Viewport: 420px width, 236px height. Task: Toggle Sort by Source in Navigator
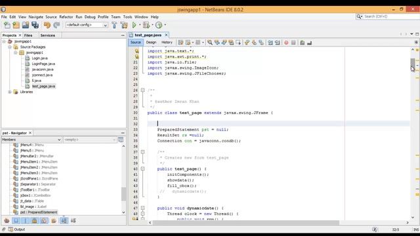click(x=73, y=221)
